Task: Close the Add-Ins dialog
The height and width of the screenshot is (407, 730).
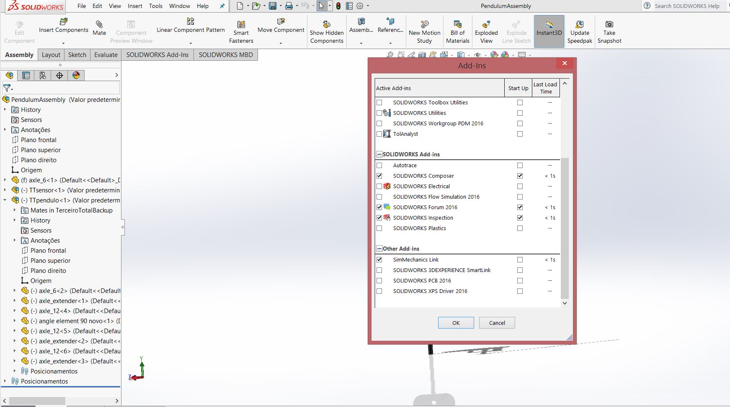Action: [565, 63]
